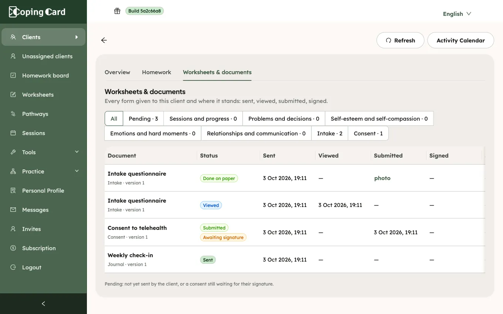The height and width of the screenshot is (314, 503).
Task: Click the Logout icon
Action: (13, 267)
